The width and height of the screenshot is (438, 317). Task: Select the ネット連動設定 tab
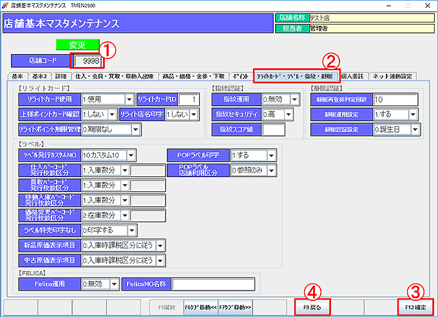(392, 76)
